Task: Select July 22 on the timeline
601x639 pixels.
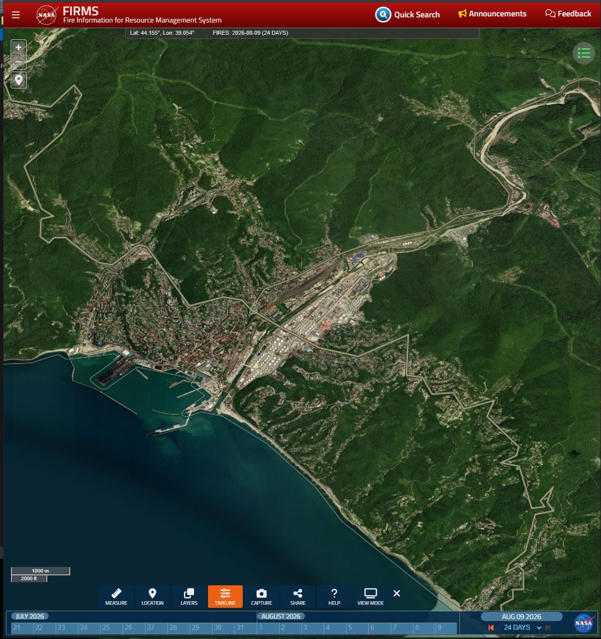Action: pos(45,628)
